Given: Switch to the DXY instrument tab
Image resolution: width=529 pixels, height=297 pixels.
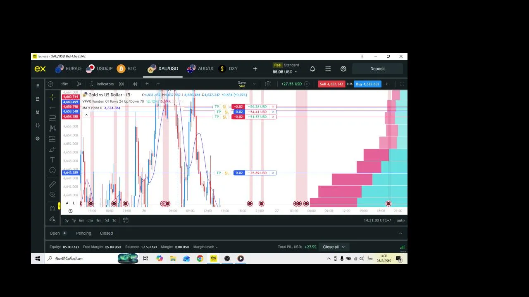Looking at the screenshot, I should click(228, 68).
